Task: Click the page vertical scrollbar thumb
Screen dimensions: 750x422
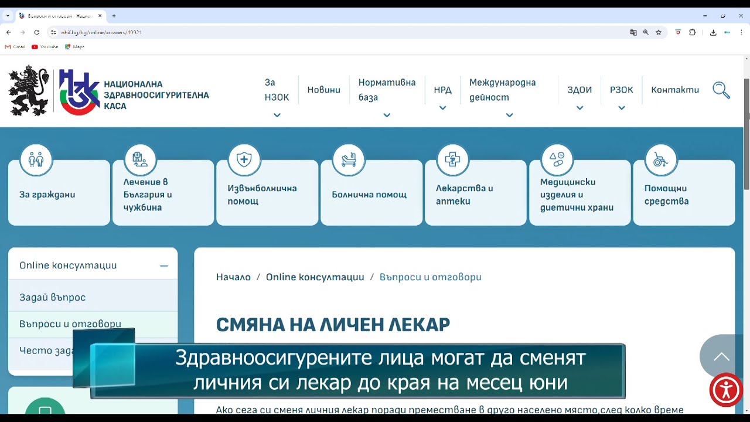Action: tap(746, 134)
